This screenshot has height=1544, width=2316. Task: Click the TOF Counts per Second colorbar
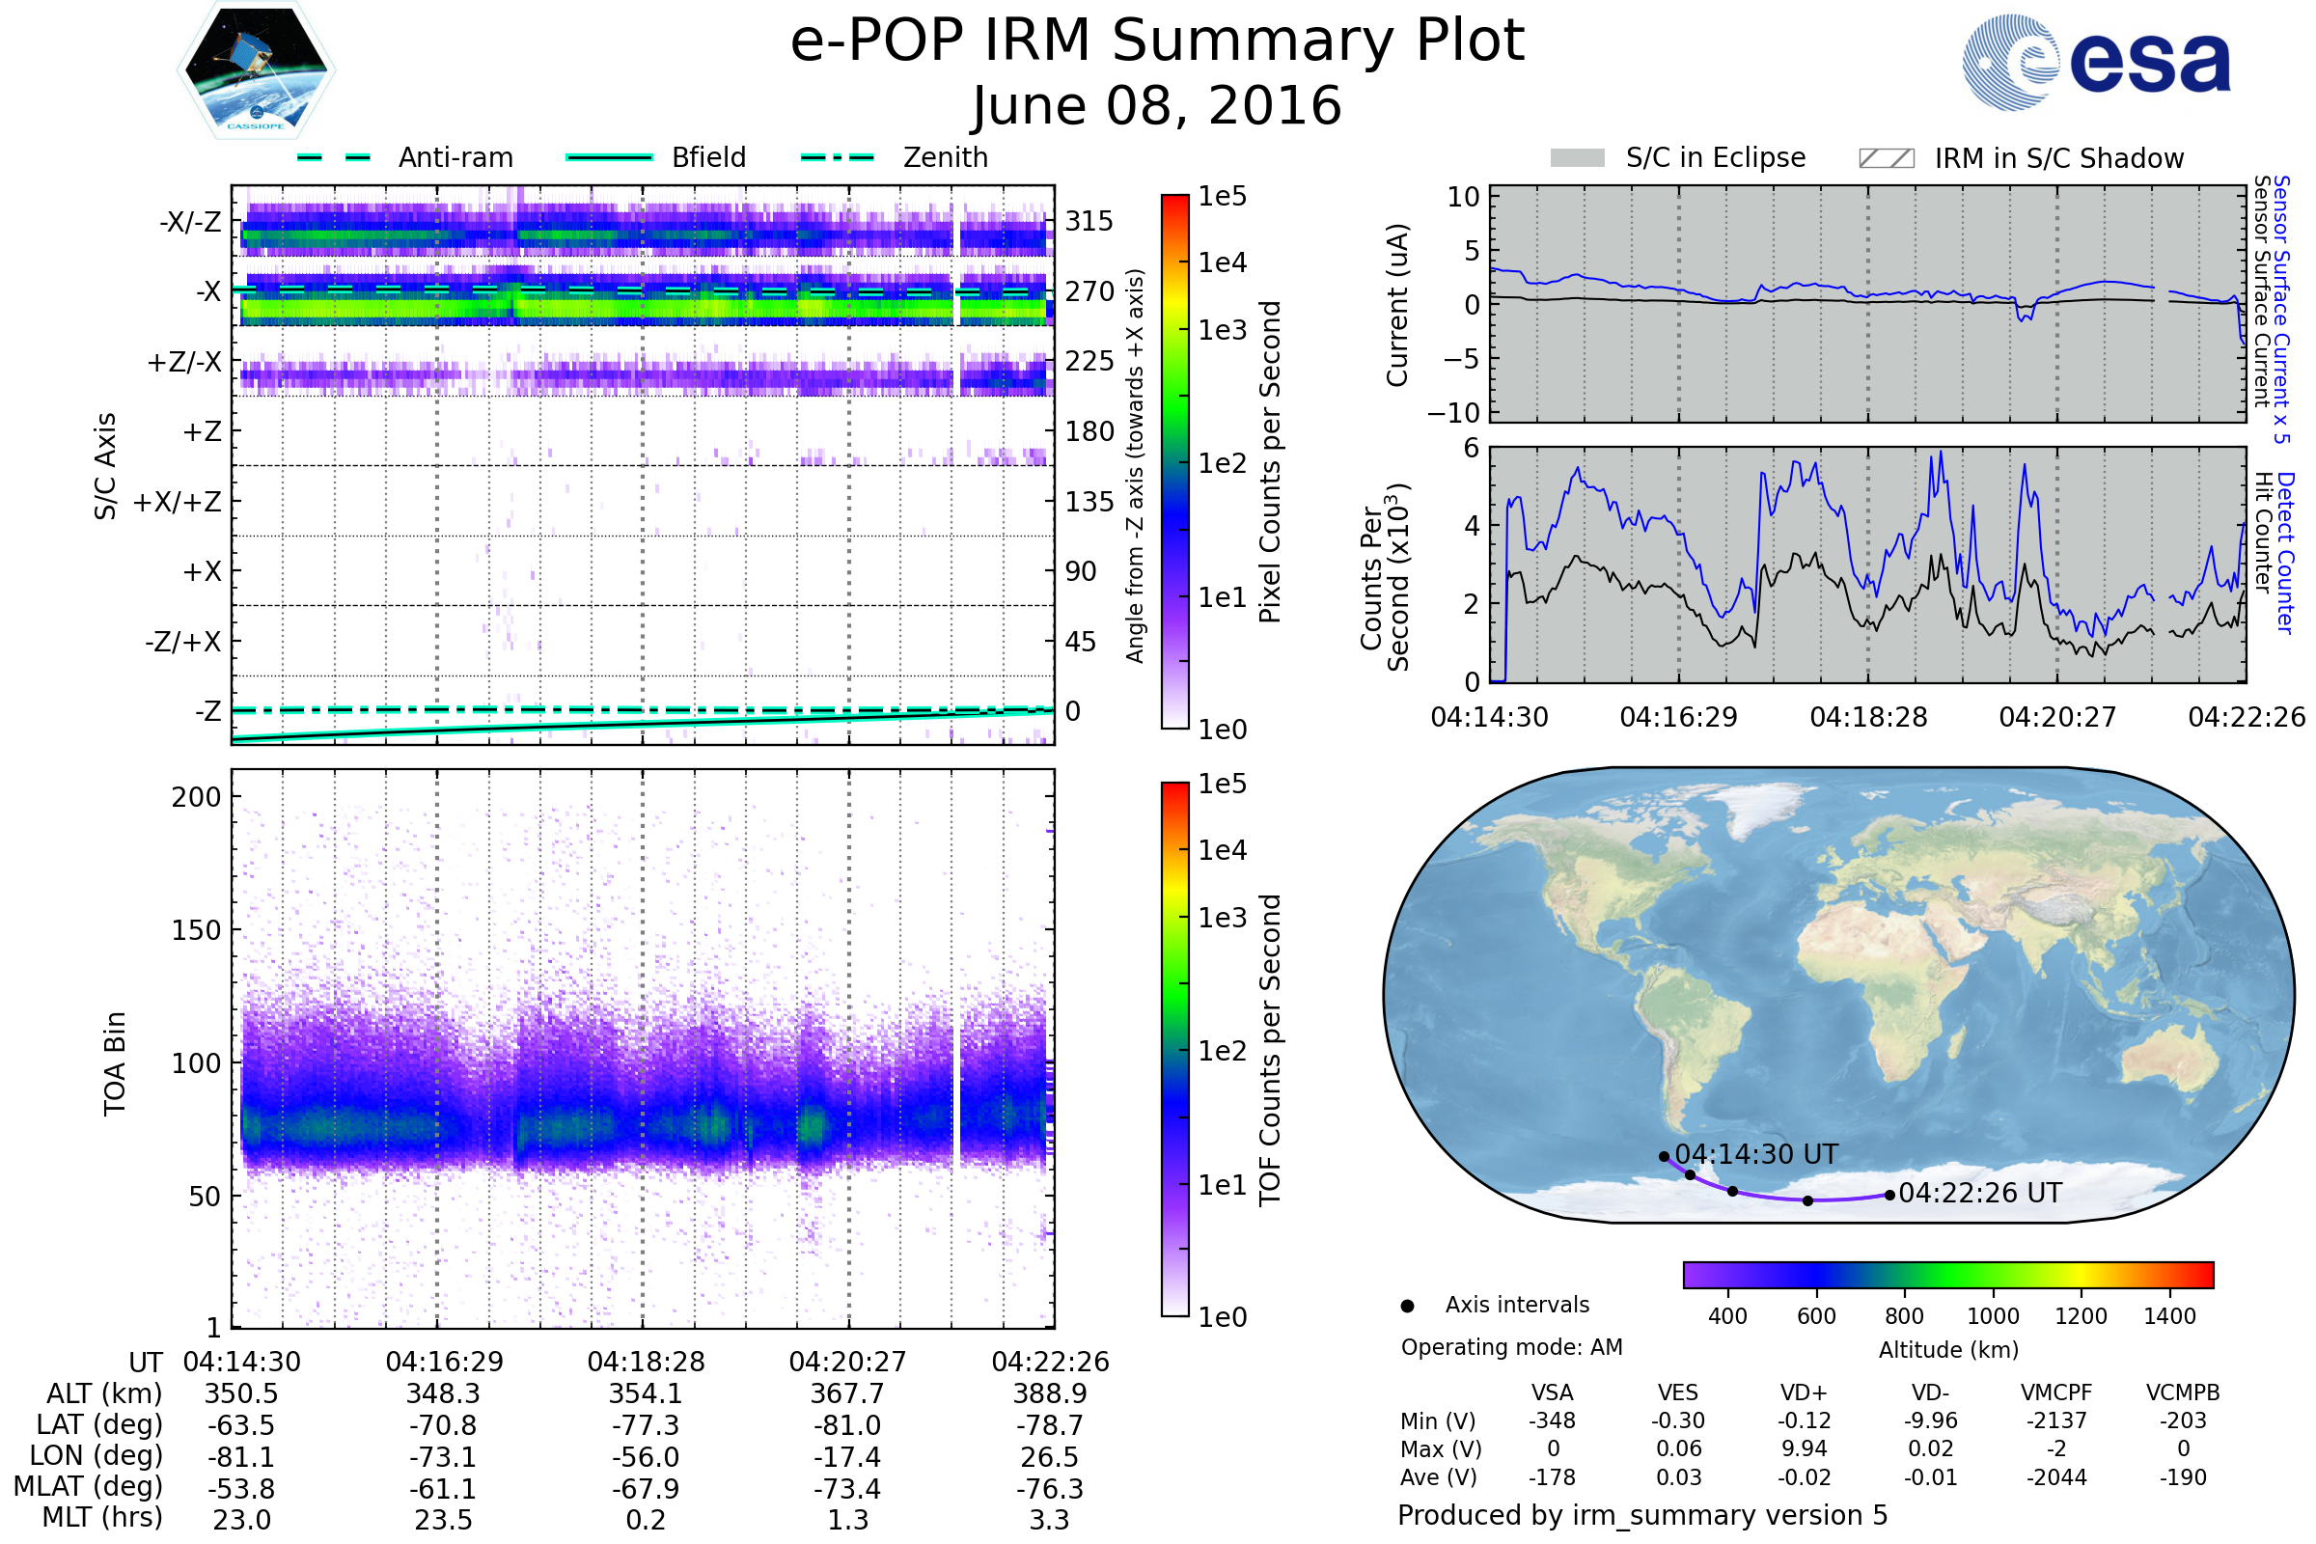point(1174,1049)
